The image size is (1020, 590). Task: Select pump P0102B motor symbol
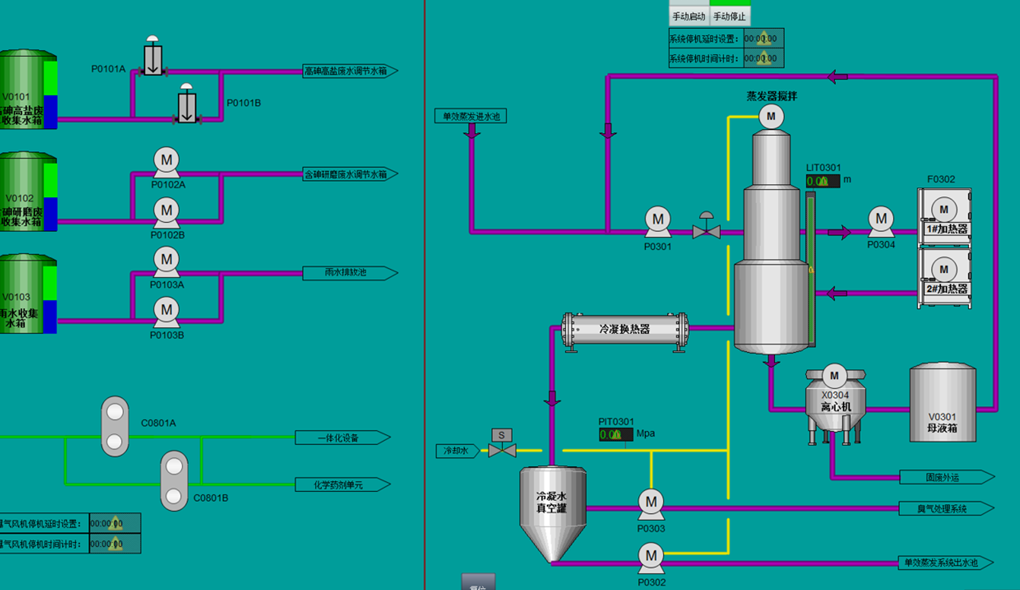click(x=167, y=211)
